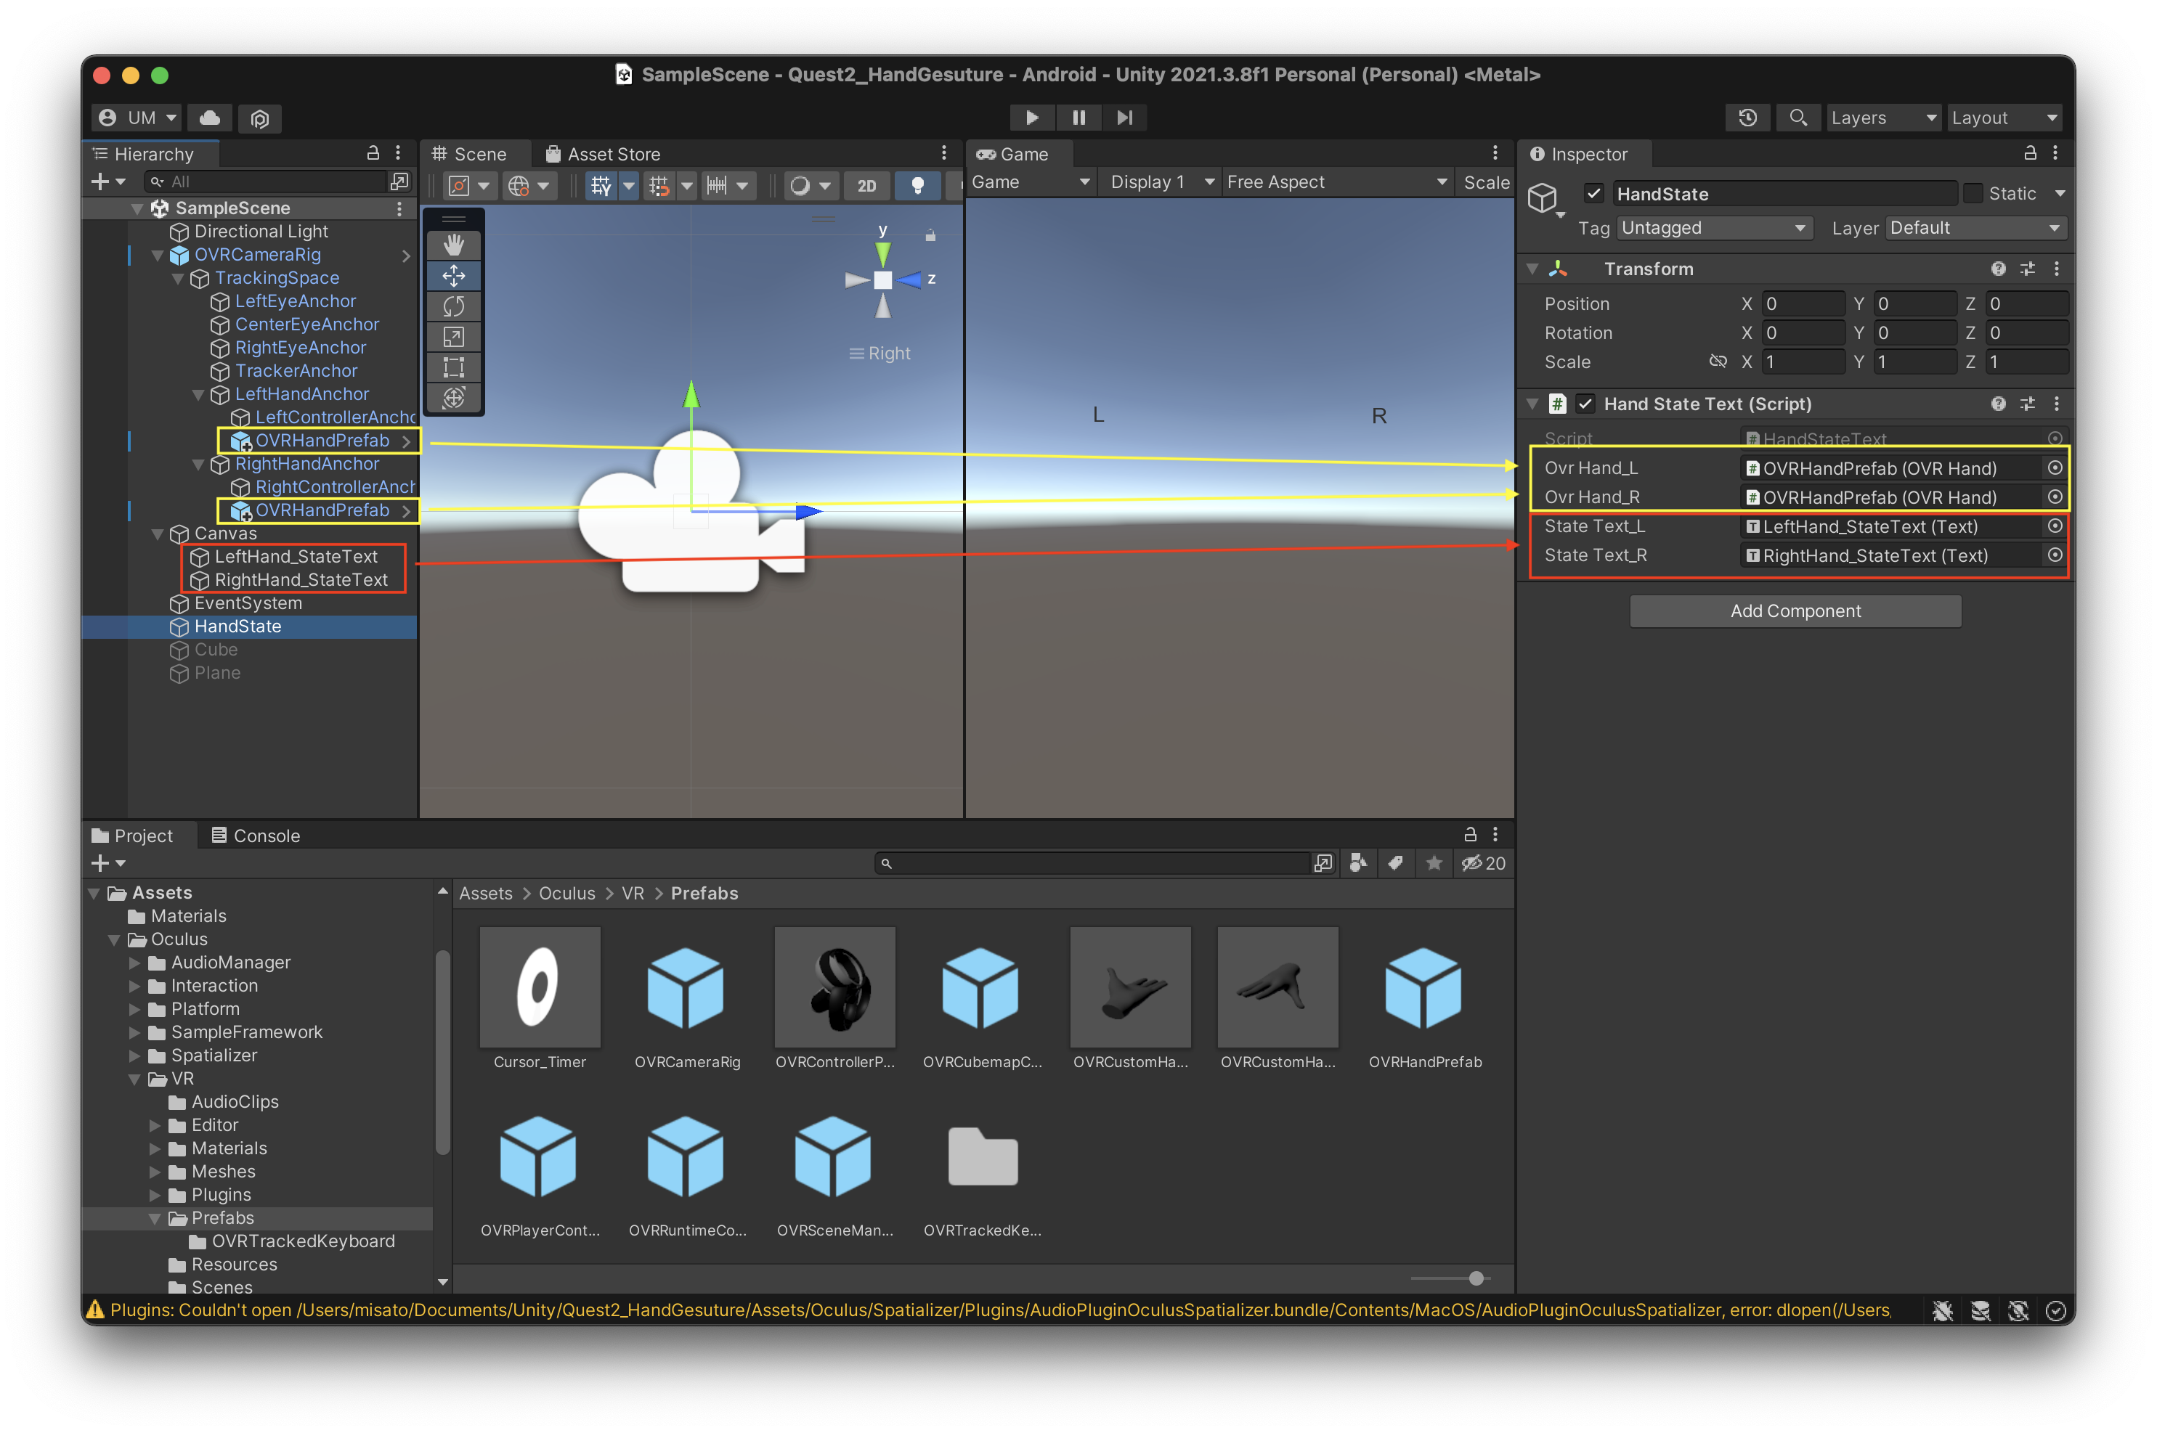Switch to the Console tab
The image size is (2157, 1433).
click(x=255, y=836)
